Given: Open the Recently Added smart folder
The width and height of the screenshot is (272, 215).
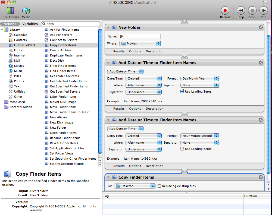Looking at the screenshot, I should (x=21, y=107).
